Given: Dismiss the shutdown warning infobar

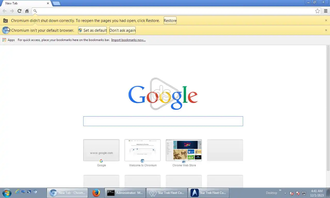Looking at the screenshot, I should click(x=326, y=20).
